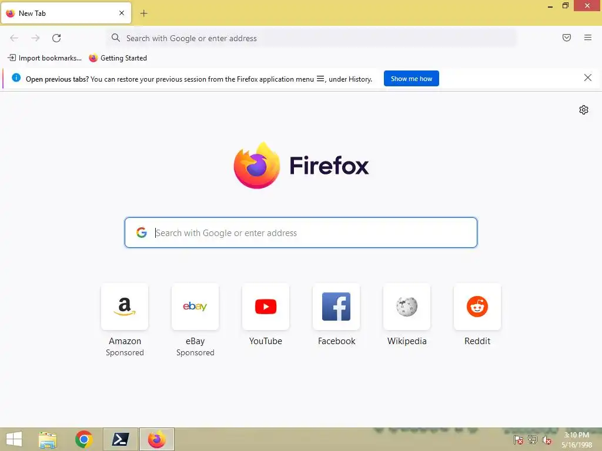Click the magnifier icon in address bar
602x451 pixels.
(116, 38)
